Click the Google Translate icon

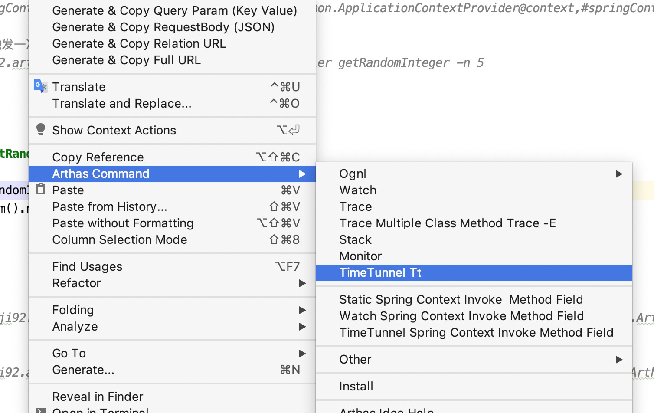tap(40, 86)
